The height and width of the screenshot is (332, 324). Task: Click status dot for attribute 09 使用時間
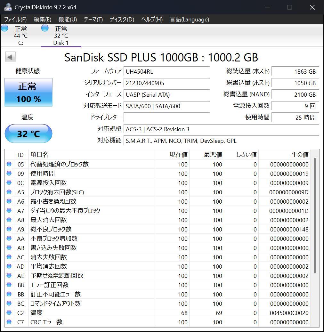coord(9,173)
